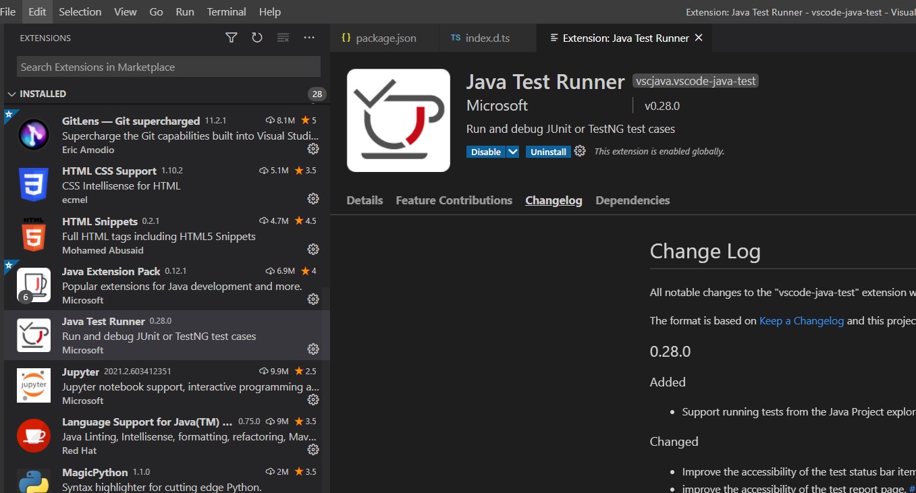Image resolution: width=916 pixels, height=493 pixels.
Task: Click the v0.28.0 version label
Action: click(x=662, y=106)
